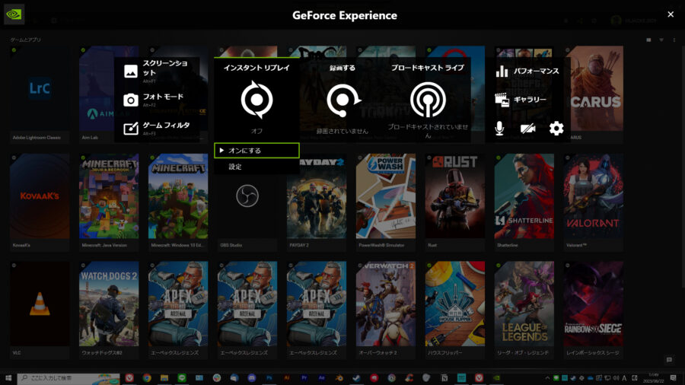Click the taskbar search box
685x385 pixels.
tap(69, 378)
